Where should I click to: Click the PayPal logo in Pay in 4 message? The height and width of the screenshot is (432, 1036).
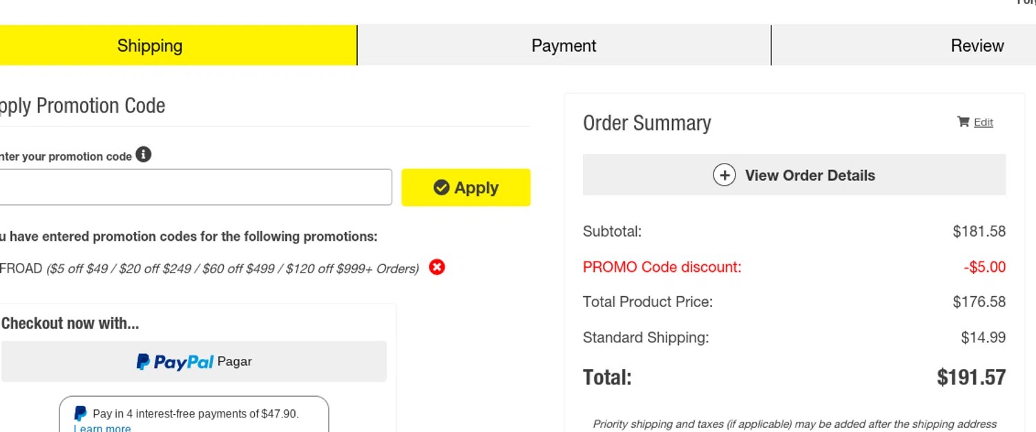pos(80,413)
